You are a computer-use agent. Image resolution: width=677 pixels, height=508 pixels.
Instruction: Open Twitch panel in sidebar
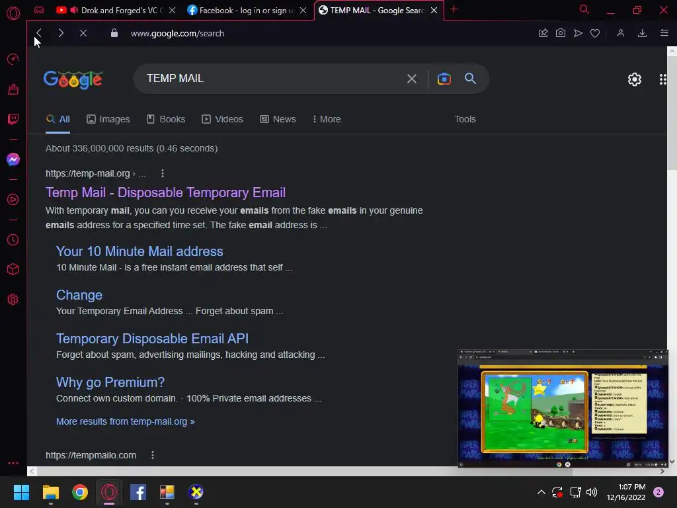click(x=13, y=119)
